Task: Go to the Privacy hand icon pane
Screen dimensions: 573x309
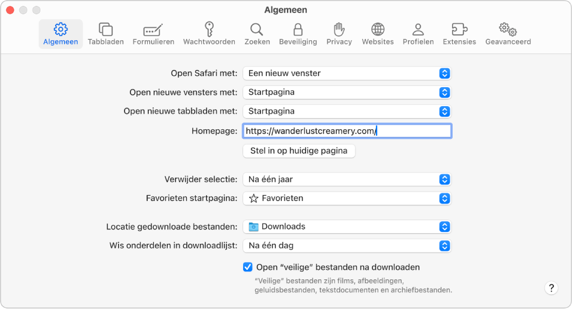Action: click(339, 34)
